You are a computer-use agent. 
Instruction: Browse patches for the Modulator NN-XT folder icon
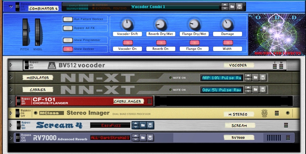point(255,78)
